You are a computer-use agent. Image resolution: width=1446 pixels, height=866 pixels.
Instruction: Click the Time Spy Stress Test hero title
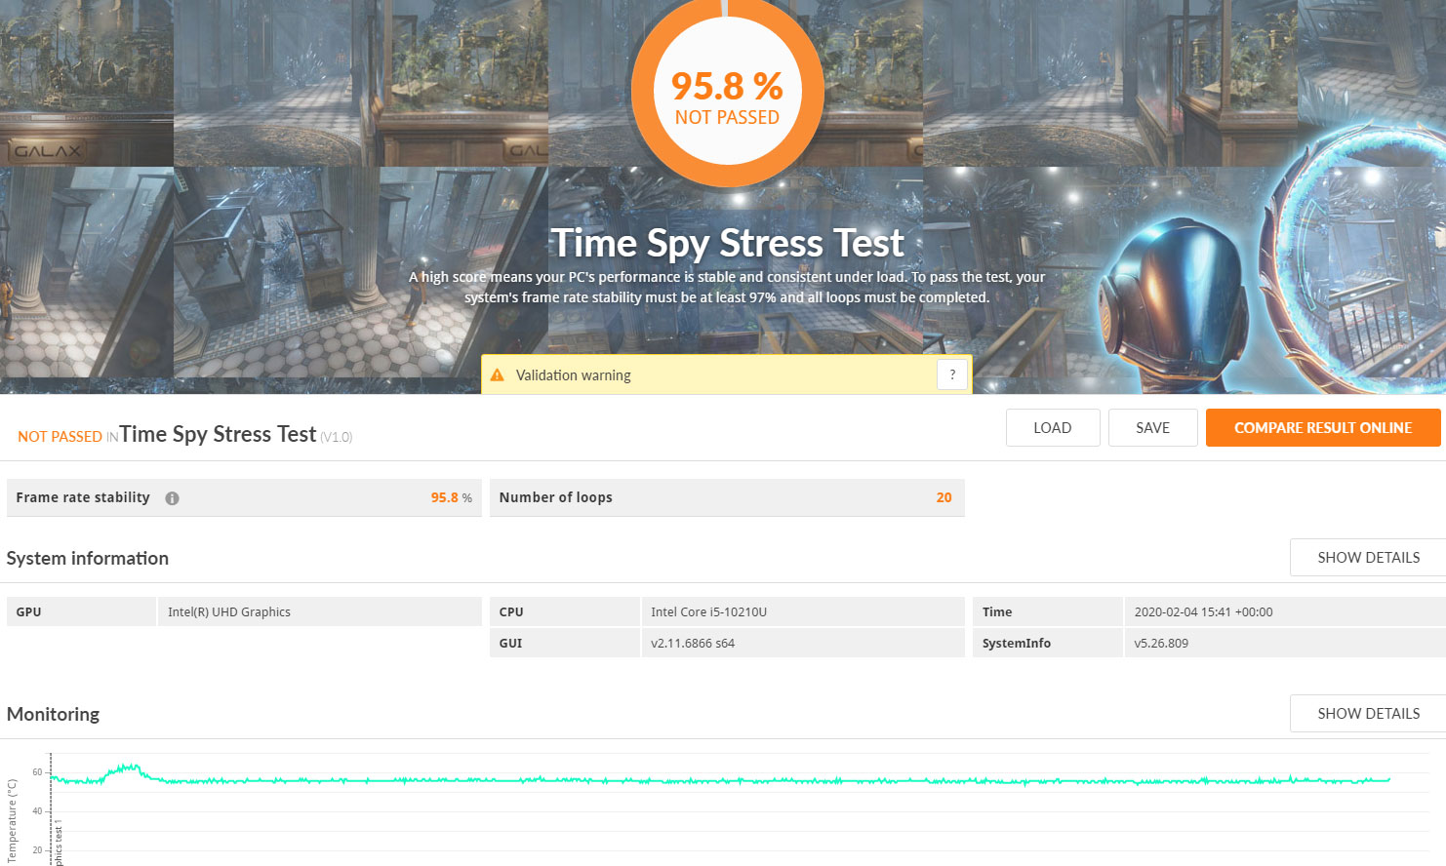click(x=727, y=243)
